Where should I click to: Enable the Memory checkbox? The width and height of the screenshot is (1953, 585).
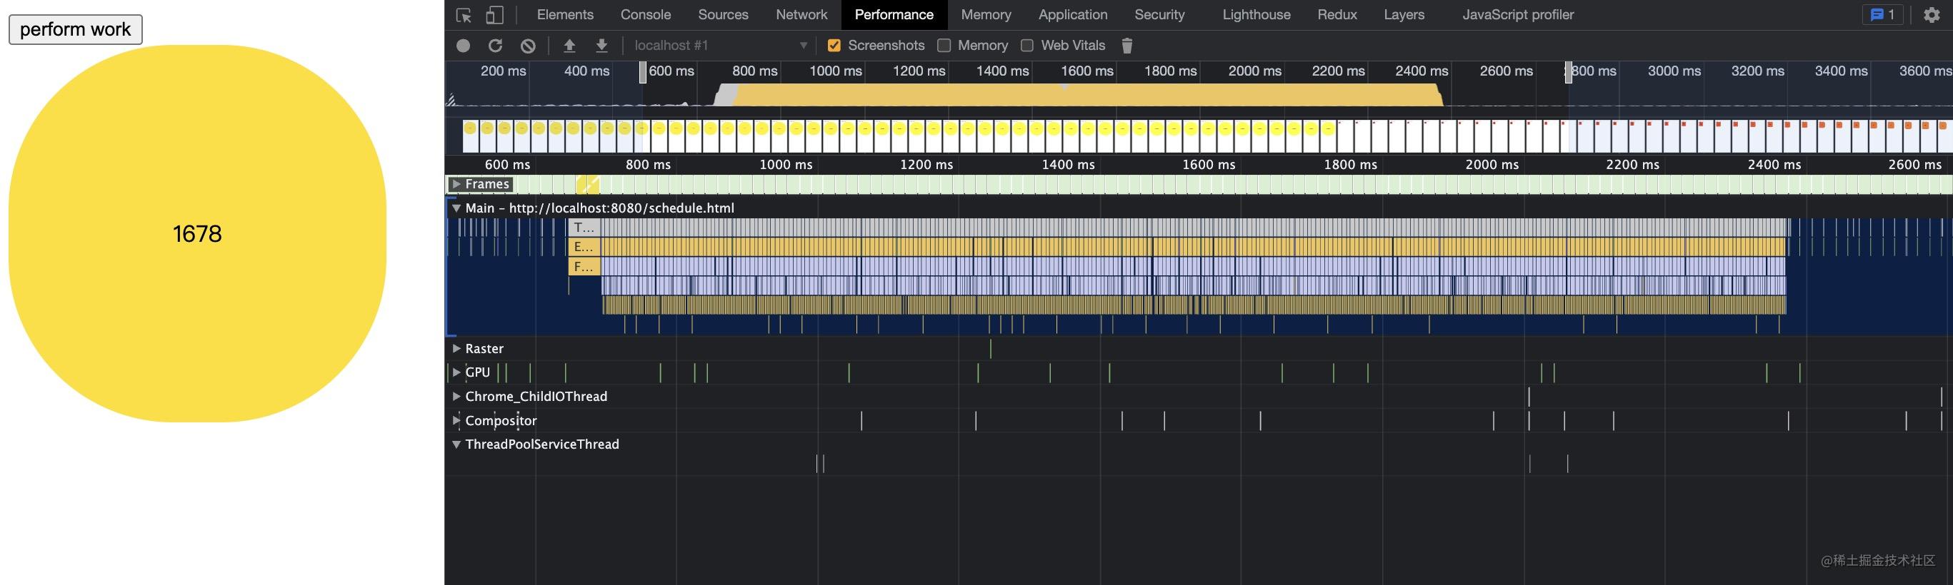click(x=944, y=46)
